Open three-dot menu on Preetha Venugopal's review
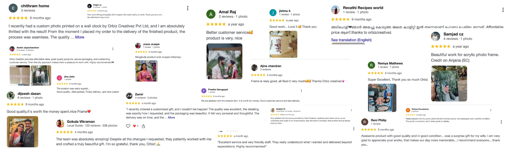The width and height of the screenshot is (508, 152). tap(301, 91)
